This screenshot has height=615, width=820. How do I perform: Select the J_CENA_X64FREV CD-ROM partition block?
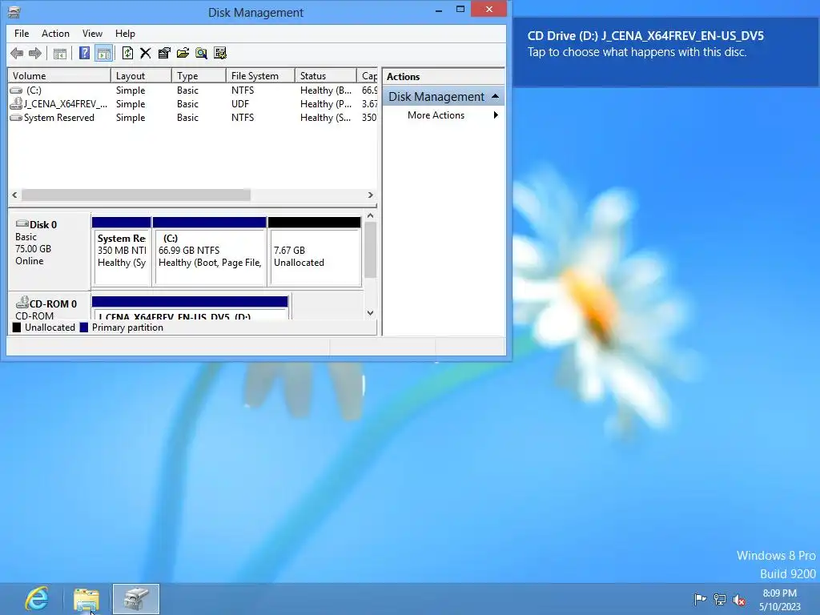(x=190, y=308)
